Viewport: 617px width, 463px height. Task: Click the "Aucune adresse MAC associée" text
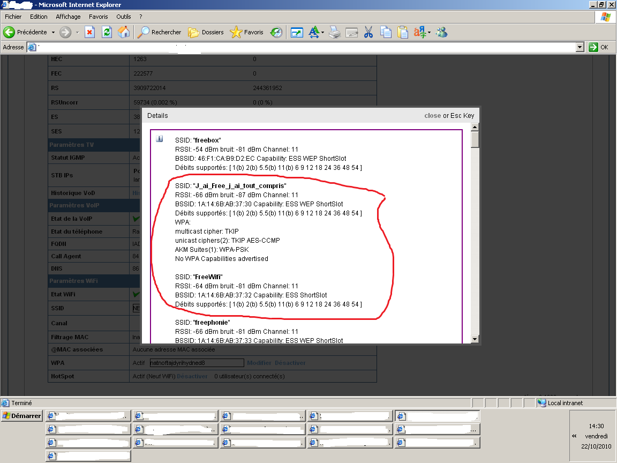point(174,349)
